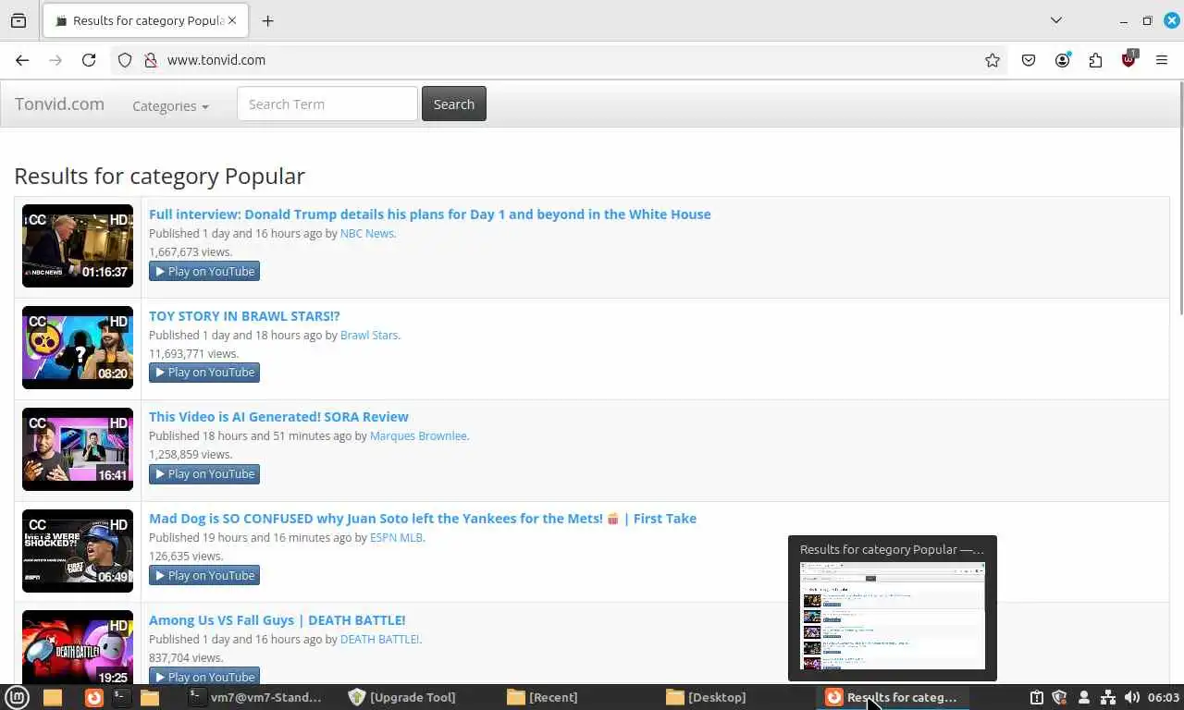
Task: Open the uBlock Origin extension icon
Action: tap(1128, 59)
